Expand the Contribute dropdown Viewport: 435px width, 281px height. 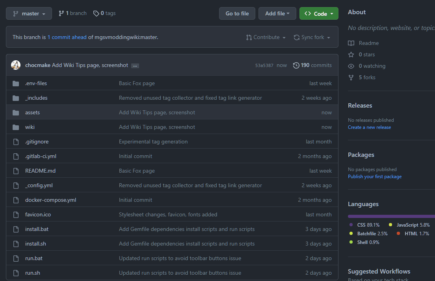pyautogui.click(x=266, y=37)
